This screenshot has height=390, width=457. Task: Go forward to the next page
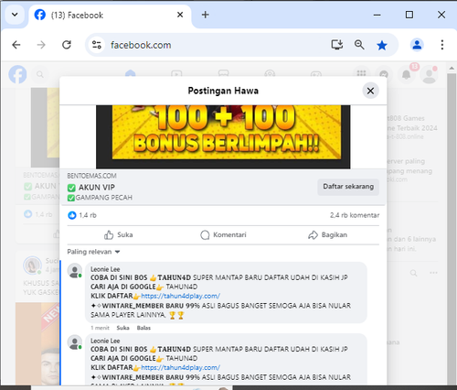tap(41, 45)
